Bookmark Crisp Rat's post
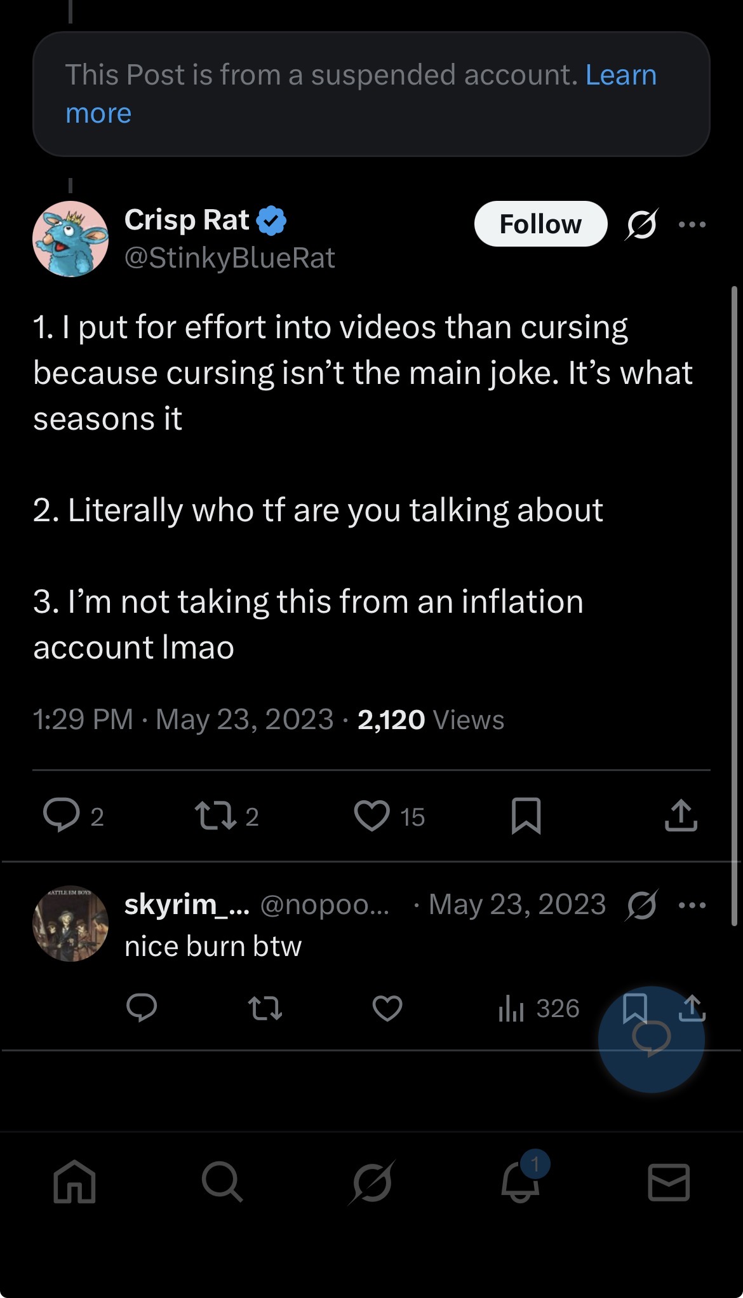The height and width of the screenshot is (1298, 743). [526, 816]
